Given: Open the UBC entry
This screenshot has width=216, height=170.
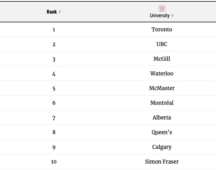Looking at the screenshot, I should coord(162,44).
